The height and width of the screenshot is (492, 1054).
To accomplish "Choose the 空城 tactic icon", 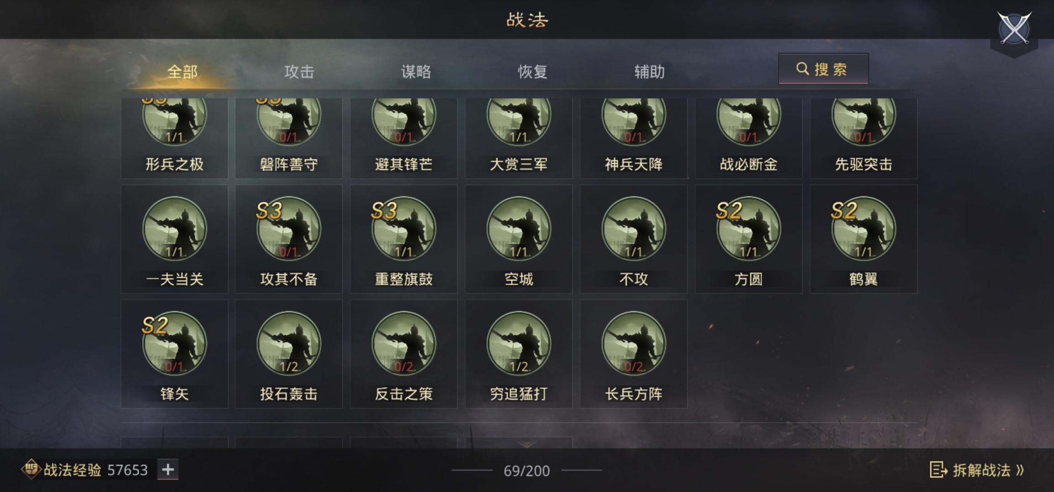I will pyautogui.click(x=519, y=228).
